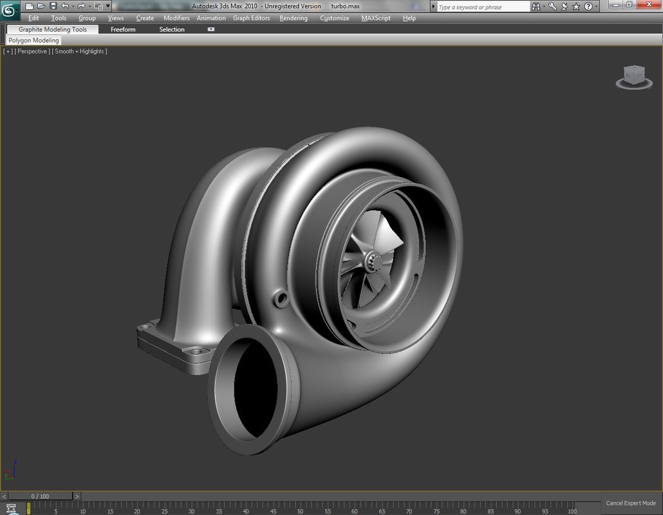Viewport: 663px width, 515px height.
Task: Redo an action with the Redo icon
Action: tap(80, 6)
